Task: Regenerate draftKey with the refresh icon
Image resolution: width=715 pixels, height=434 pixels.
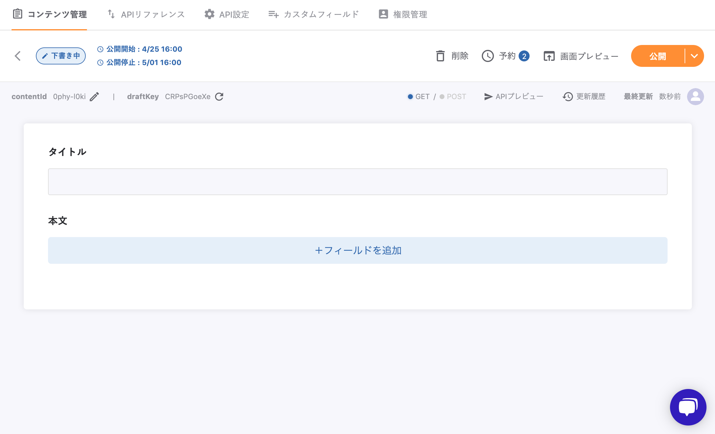Action: [219, 97]
